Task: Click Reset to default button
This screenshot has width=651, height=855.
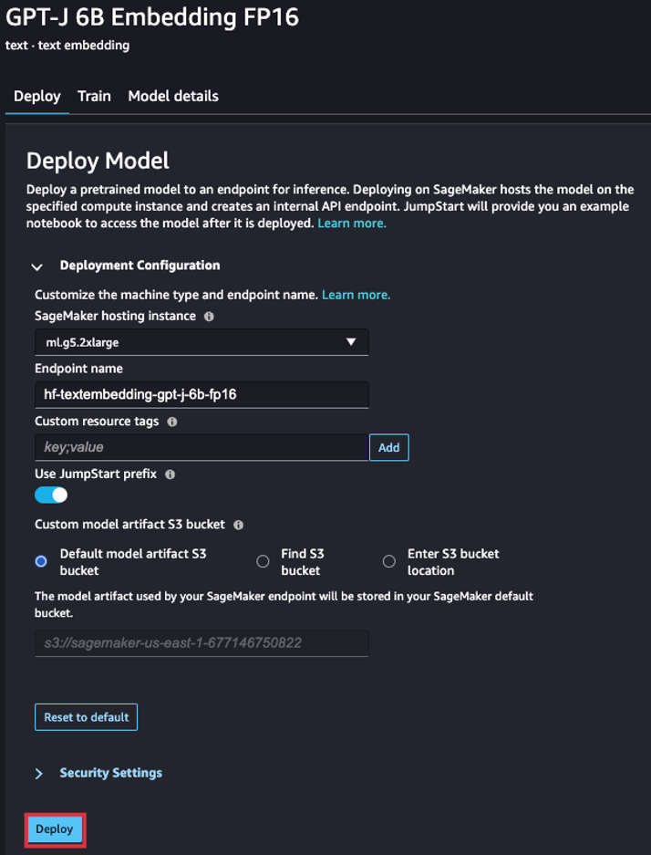Action: click(x=86, y=717)
